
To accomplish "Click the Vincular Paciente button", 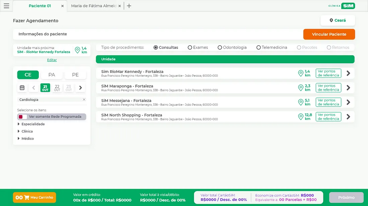I will 329,34.
